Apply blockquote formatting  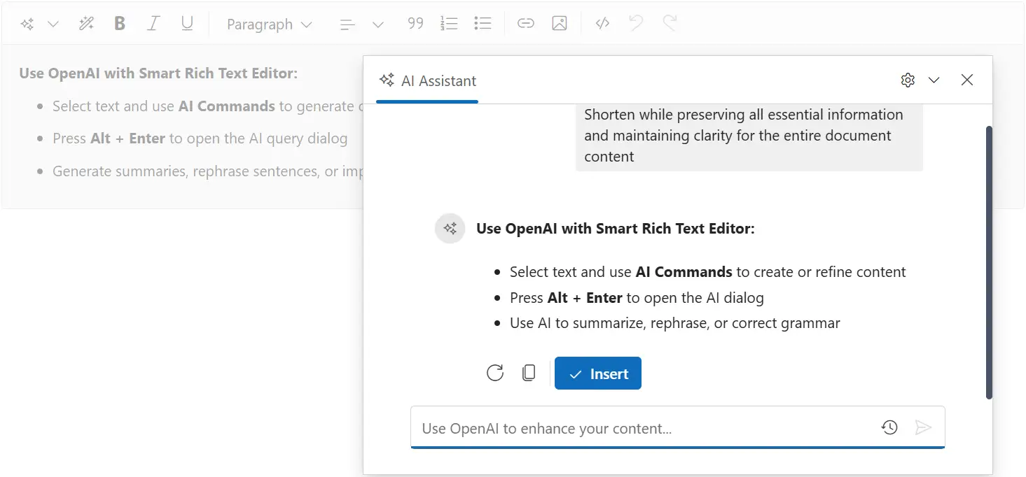click(x=415, y=24)
